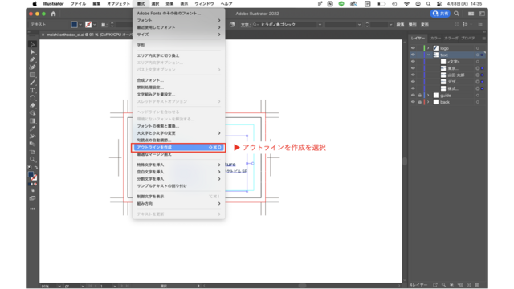
Task: Unlock the guide layer
Action: pos(419,96)
